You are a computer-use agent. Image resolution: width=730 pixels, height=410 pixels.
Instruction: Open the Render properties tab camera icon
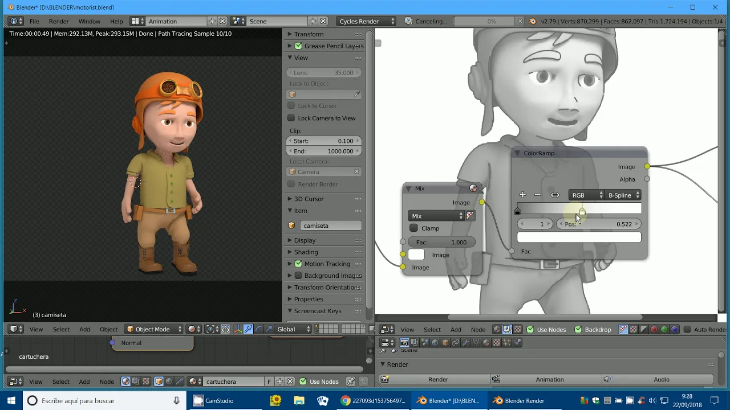pos(404,342)
